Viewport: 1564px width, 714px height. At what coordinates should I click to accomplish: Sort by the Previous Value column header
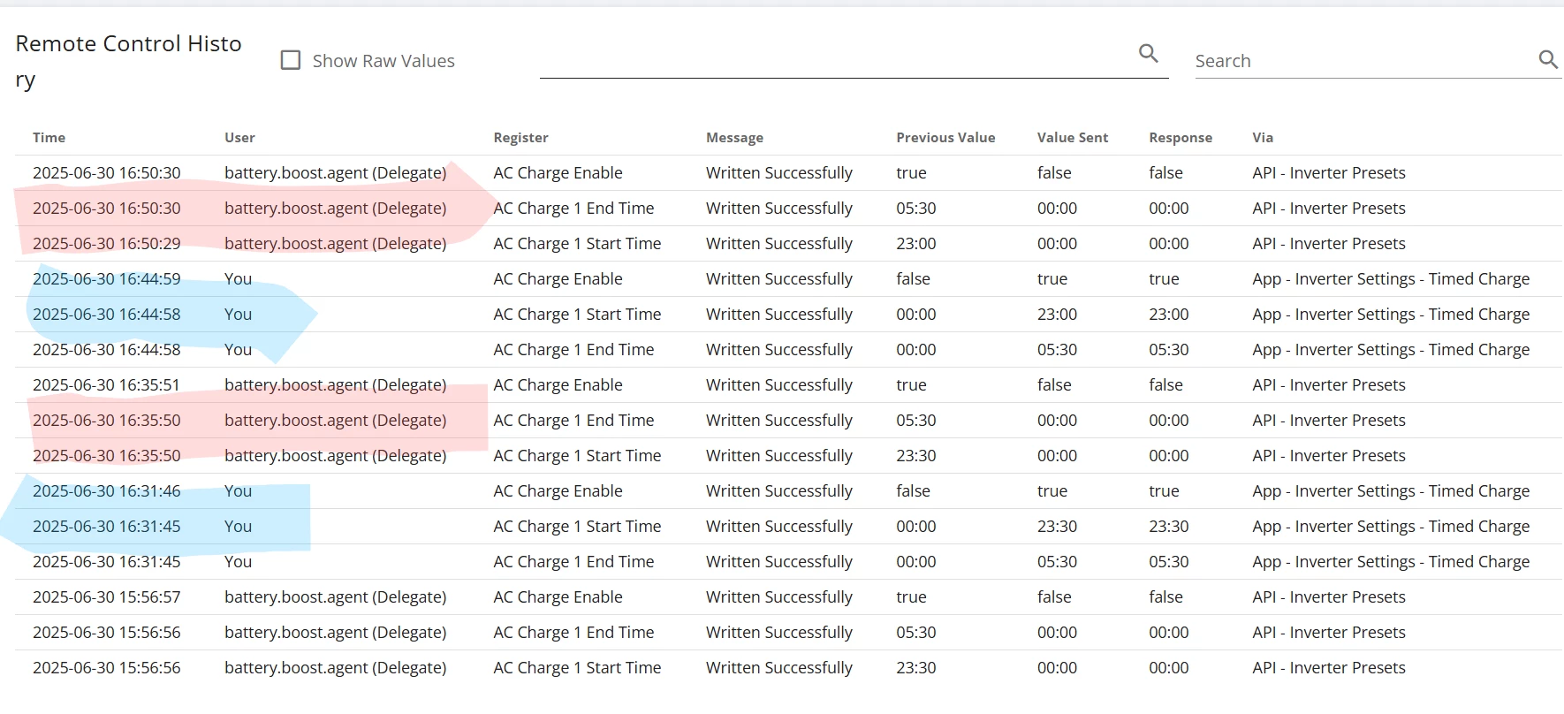point(945,138)
